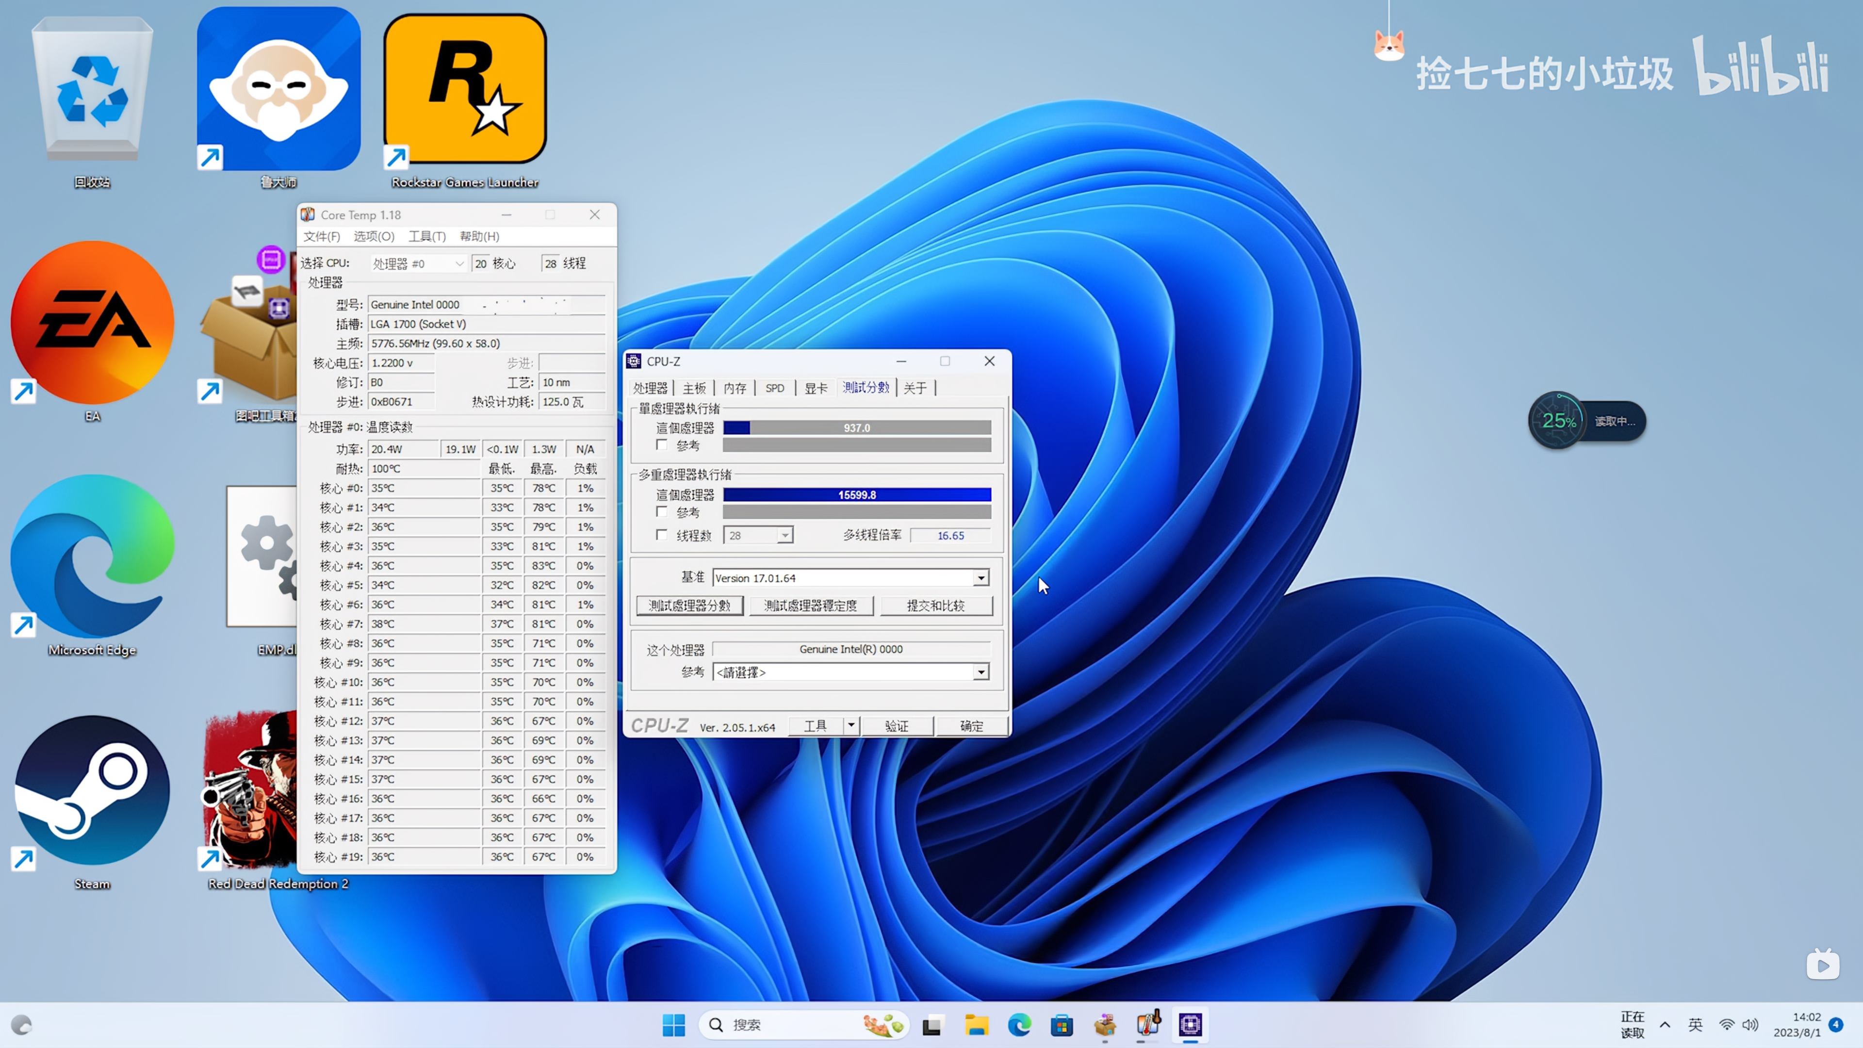This screenshot has width=1863, height=1048.
Task: Open Red Dead Redemption 2 shortcut
Action: 249,790
